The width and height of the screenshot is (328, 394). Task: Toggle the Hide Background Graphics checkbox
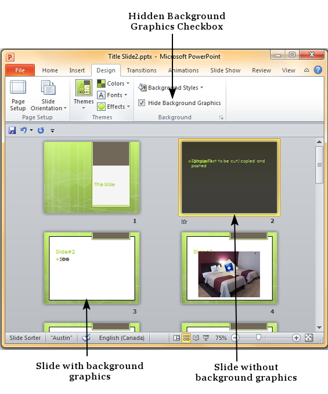[x=142, y=103]
